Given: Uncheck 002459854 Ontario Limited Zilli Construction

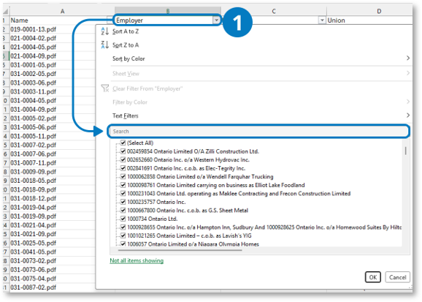Looking at the screenshot, I should click(123, 151).
